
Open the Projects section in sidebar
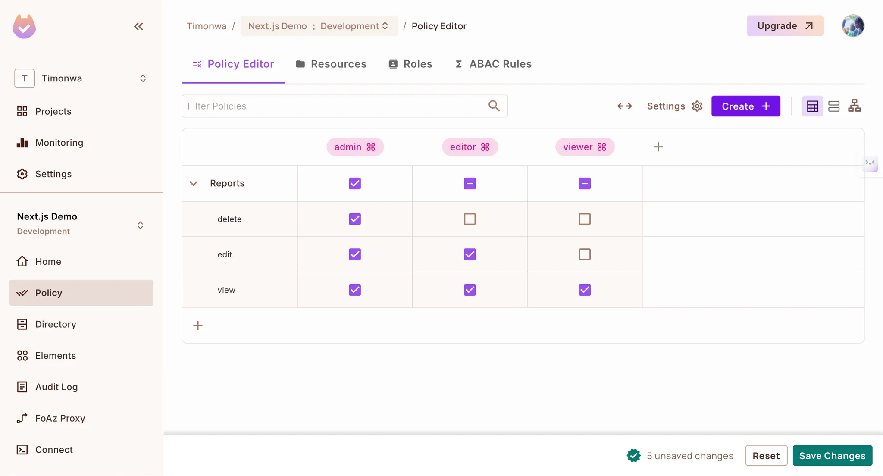53,111
